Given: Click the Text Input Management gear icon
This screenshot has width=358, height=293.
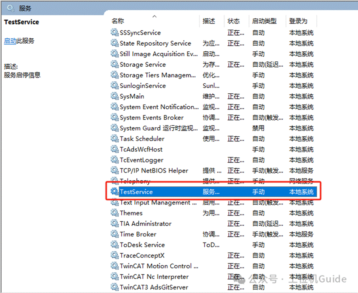Looking at the screenshot, I should click(x=114, y=202).
